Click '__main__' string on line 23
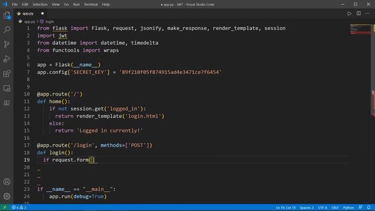Image resolution: width=375 pixels, height=211 pixels. 98,189
